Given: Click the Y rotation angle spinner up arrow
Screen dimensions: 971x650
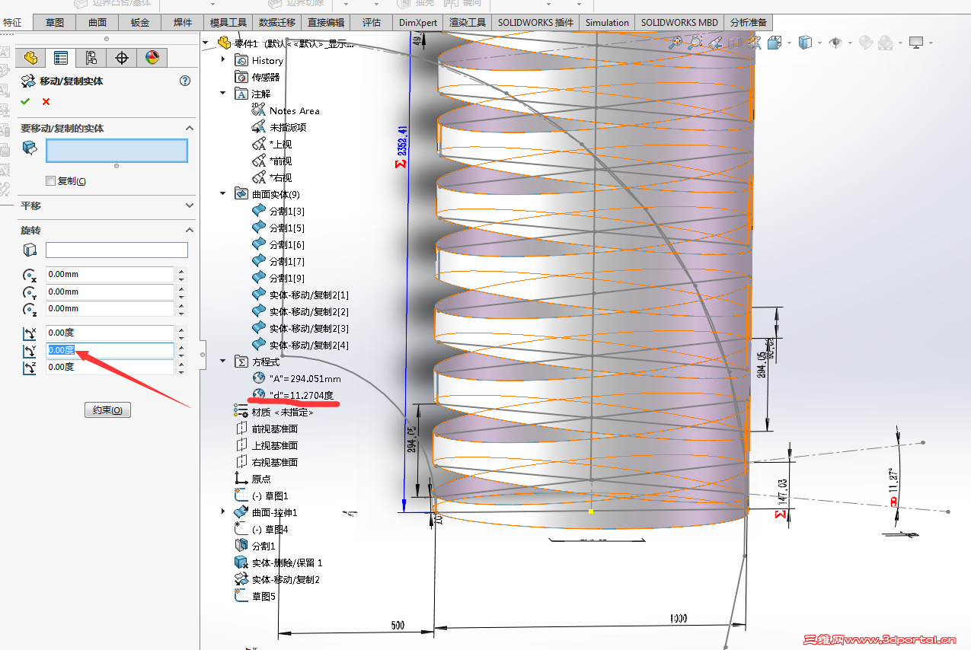Looking at the screenshot, I should tap(181, 346).
